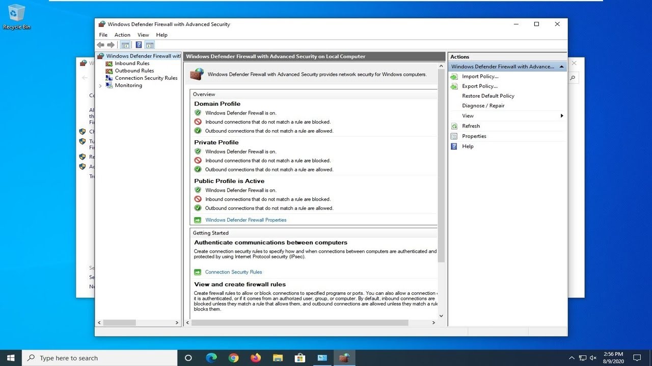Open File Explorer from the taskbar
Screen dimensions: 652x366
(278, 358)
